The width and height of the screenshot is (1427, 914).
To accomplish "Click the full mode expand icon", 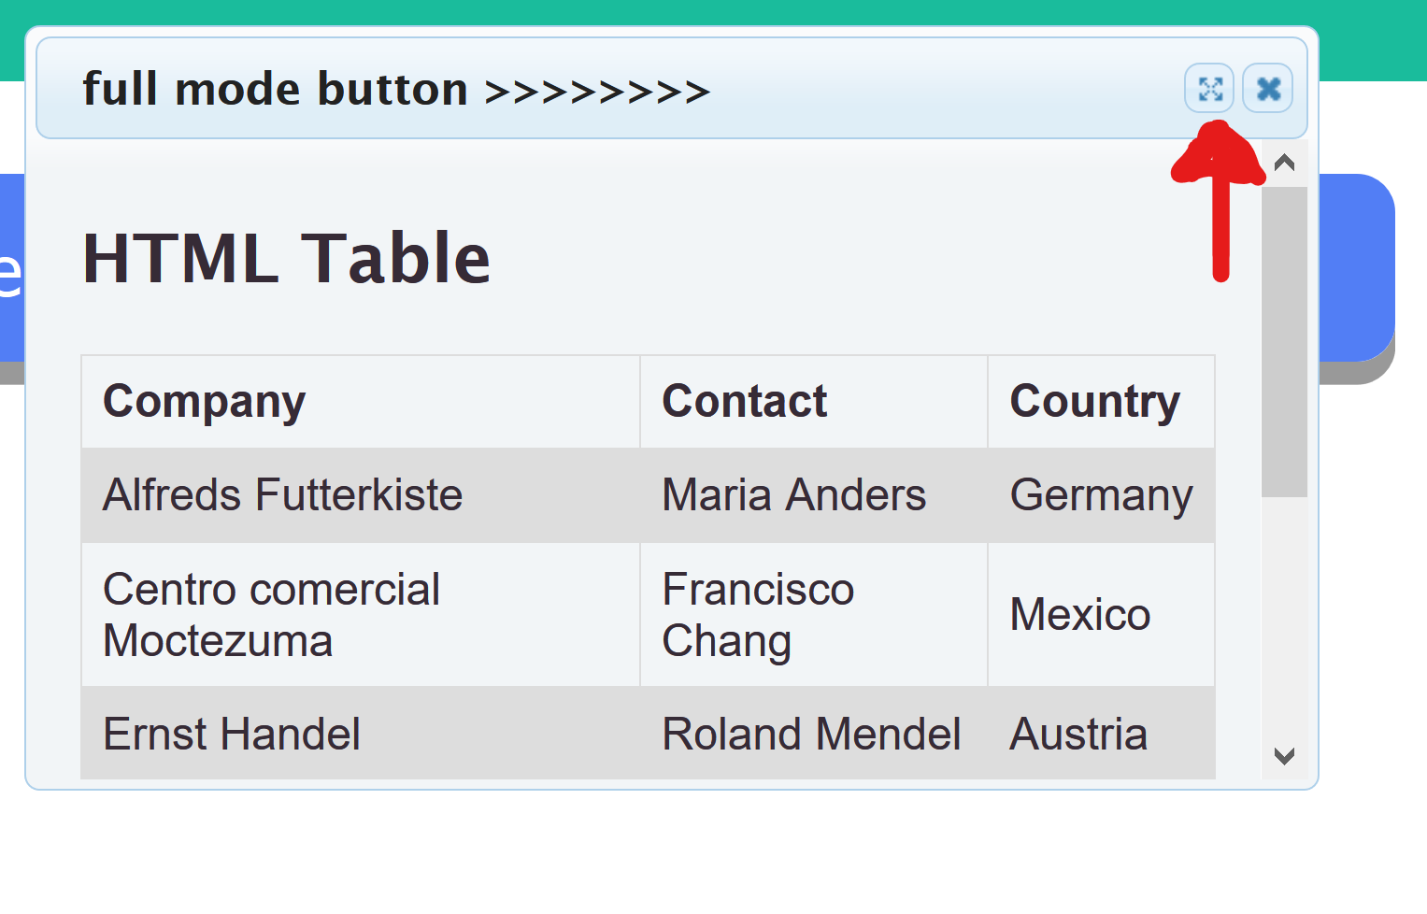I will click(x=1209, y=89).
